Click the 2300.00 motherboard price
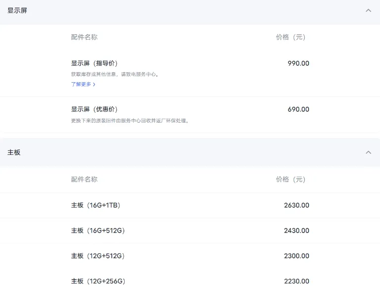 click(296, 256)
